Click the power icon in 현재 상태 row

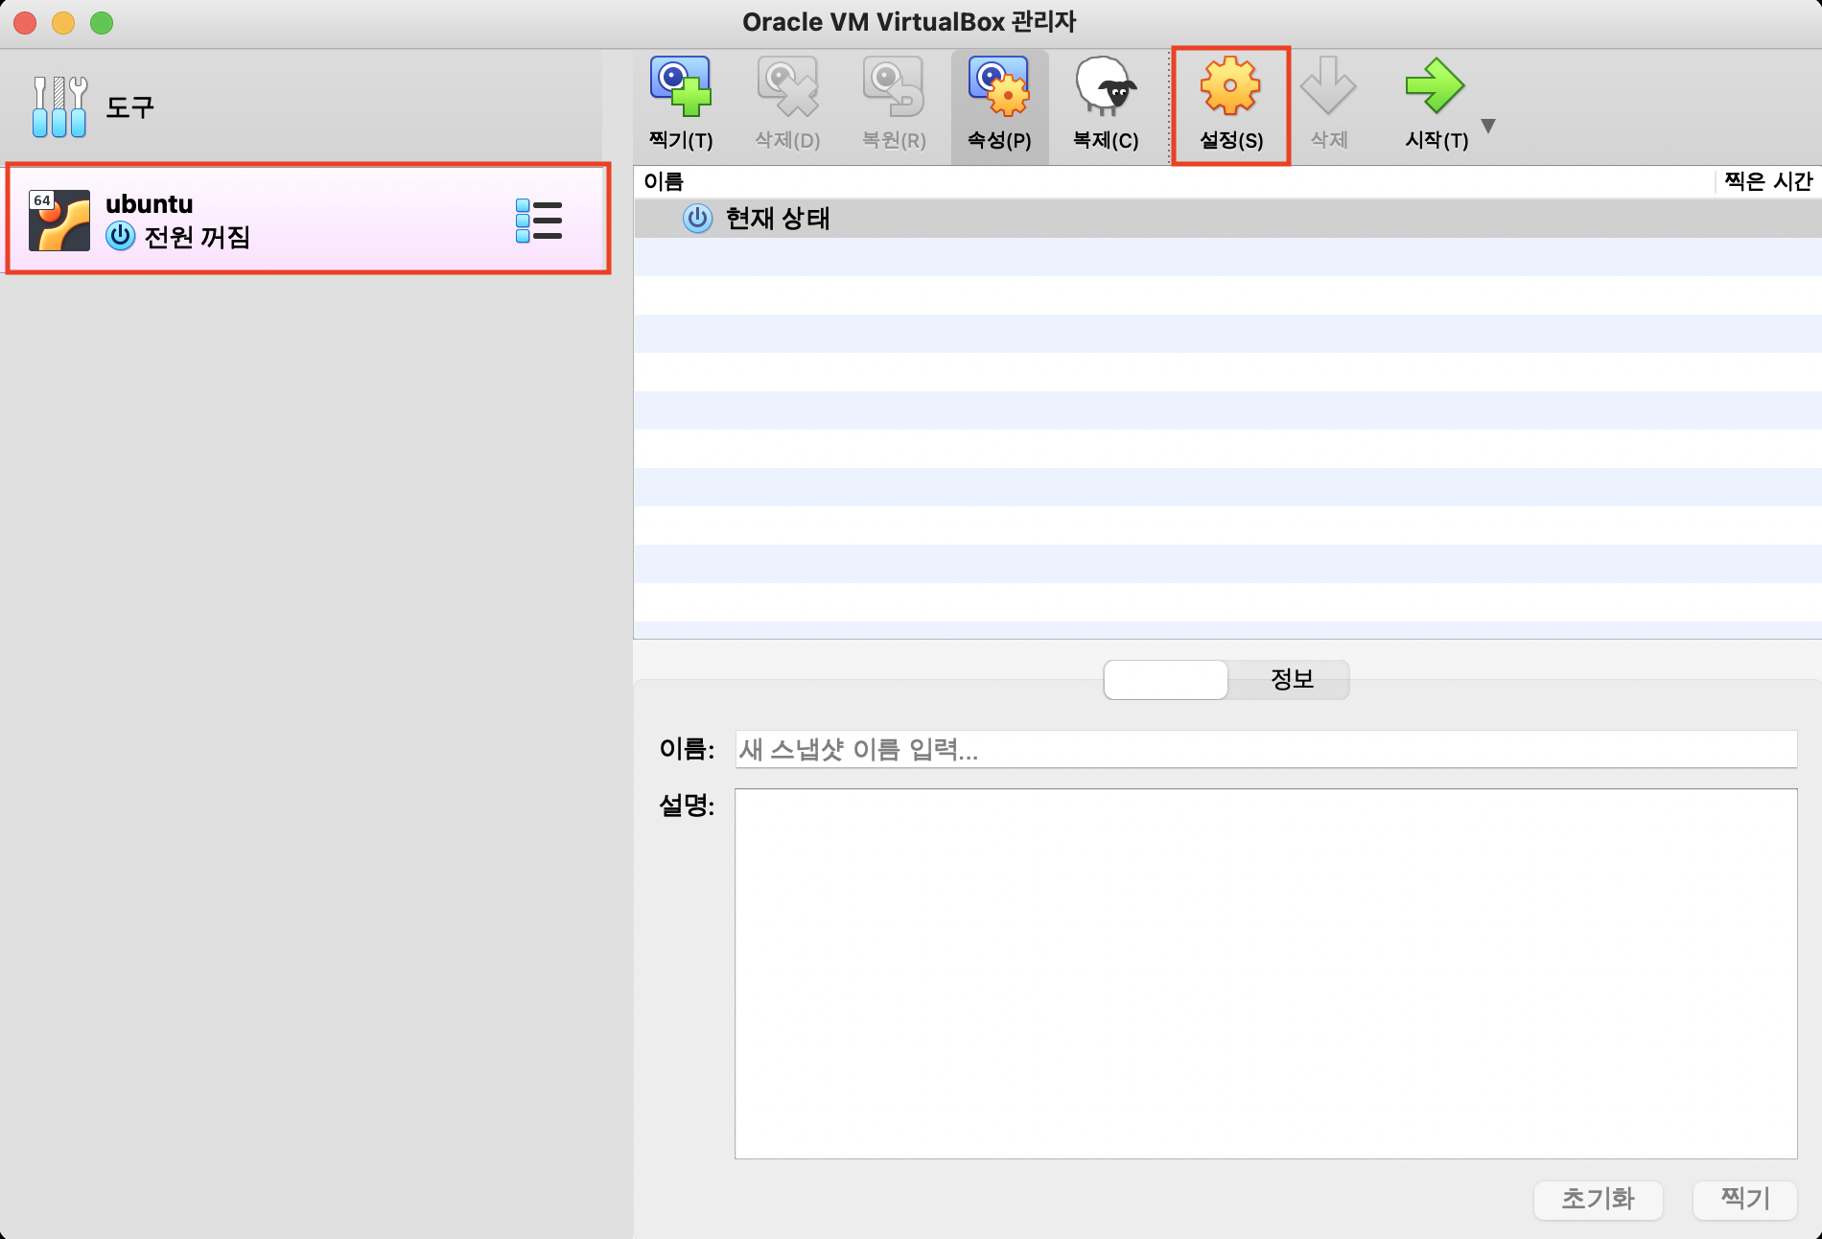[697, 219]
